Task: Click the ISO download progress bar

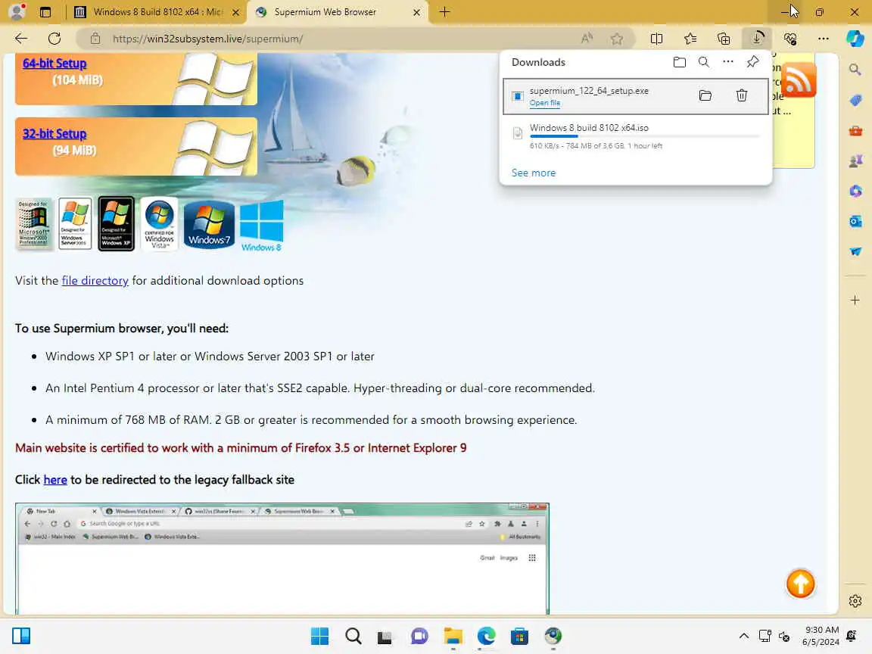Action: 644,136
